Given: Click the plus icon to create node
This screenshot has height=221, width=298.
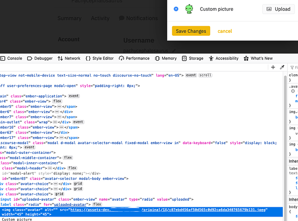Looking at the screenshot, I should 273,67.
